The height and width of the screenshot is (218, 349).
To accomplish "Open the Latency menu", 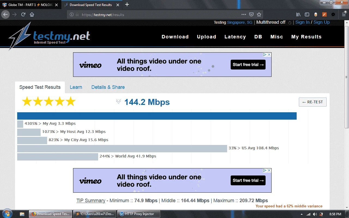I will tap(235, 37).
